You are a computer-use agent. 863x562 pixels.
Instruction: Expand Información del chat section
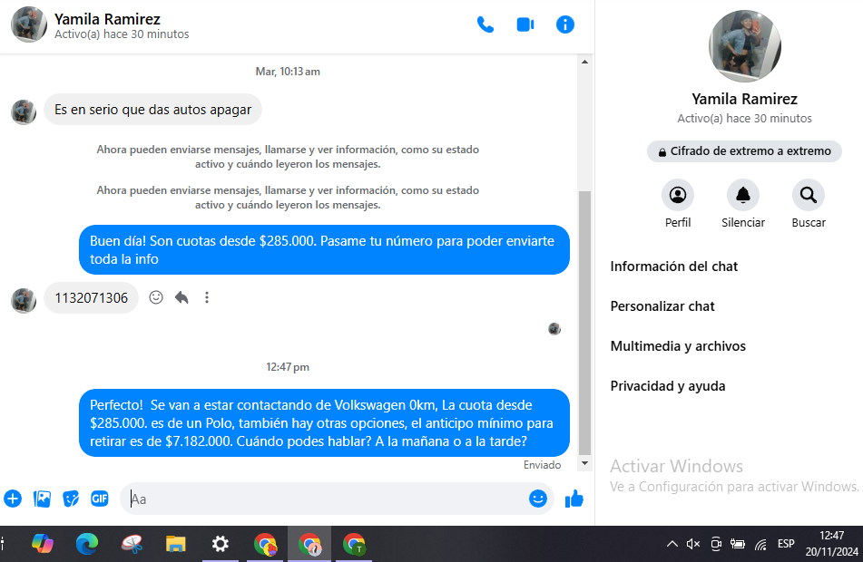(674, 266)
